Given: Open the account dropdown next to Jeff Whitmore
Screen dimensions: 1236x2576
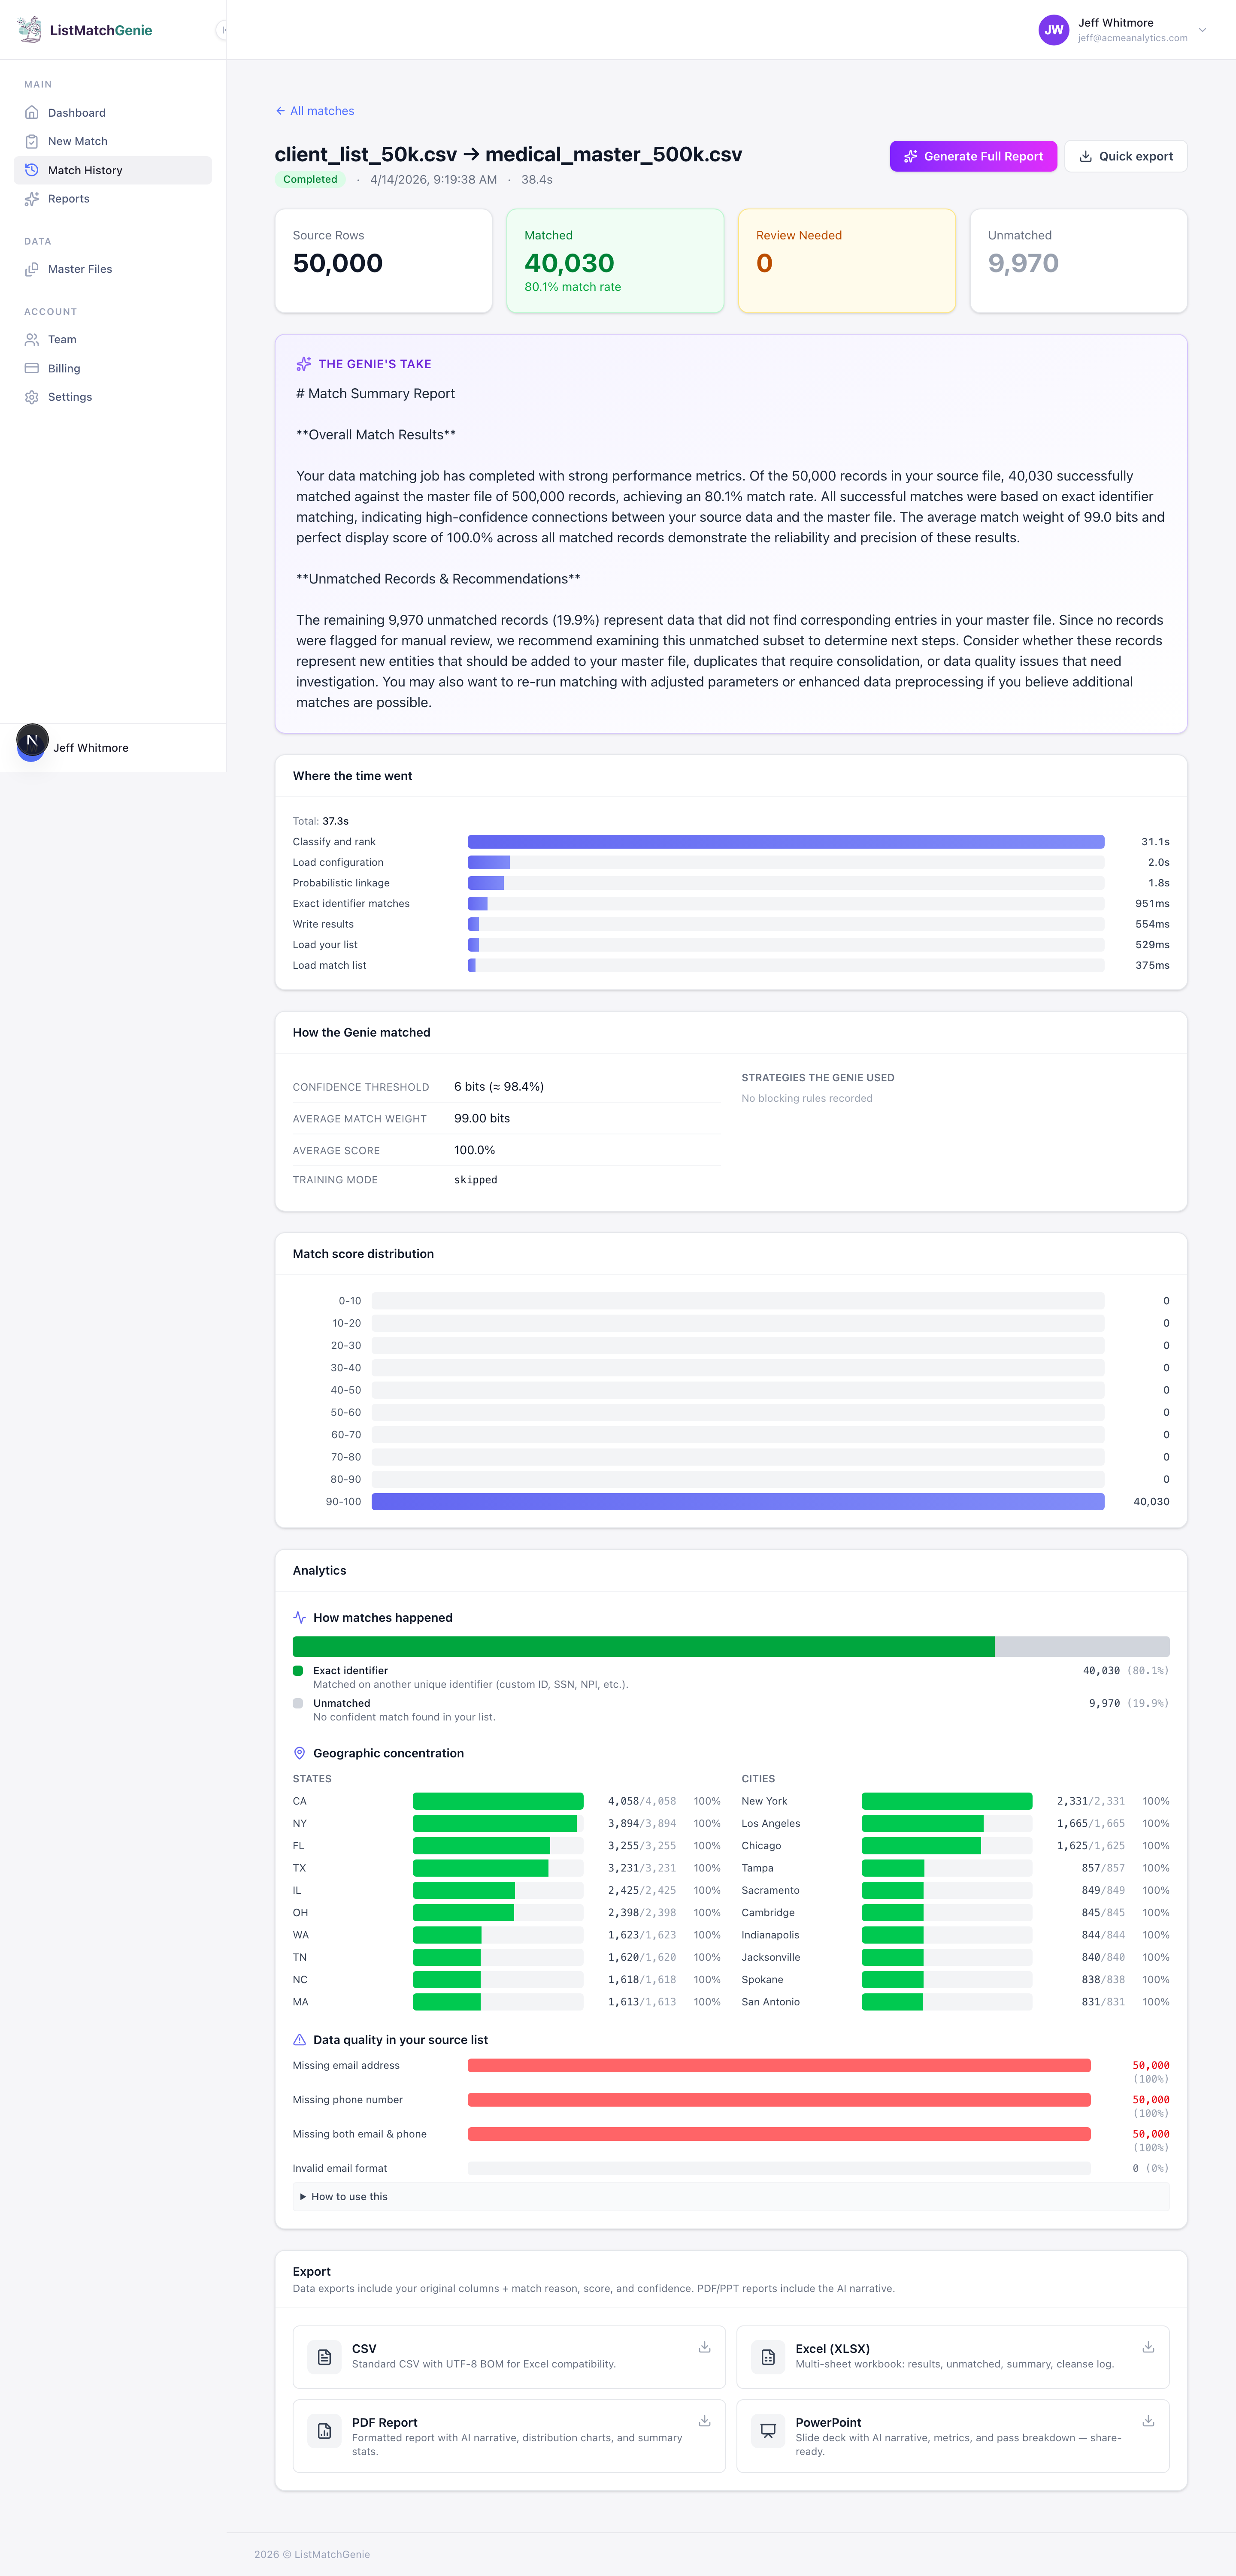Looking at the screenshot, I should (x=1203, y=30).
